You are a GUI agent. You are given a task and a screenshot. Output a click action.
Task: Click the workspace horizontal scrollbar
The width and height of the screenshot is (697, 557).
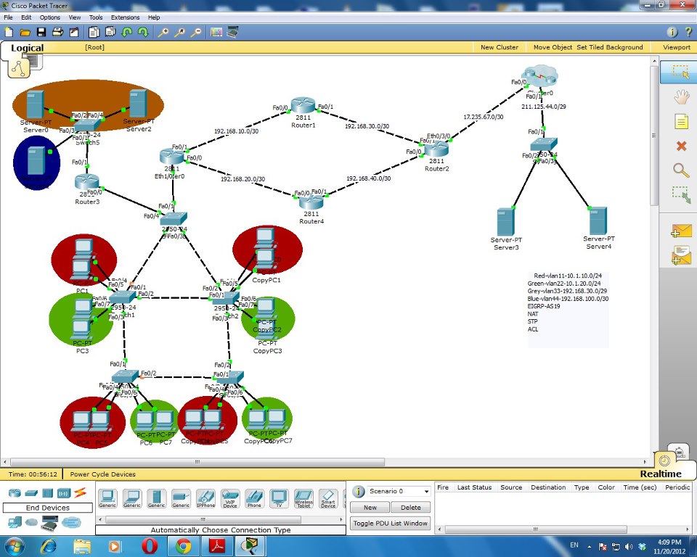click(x=197, y=462)
